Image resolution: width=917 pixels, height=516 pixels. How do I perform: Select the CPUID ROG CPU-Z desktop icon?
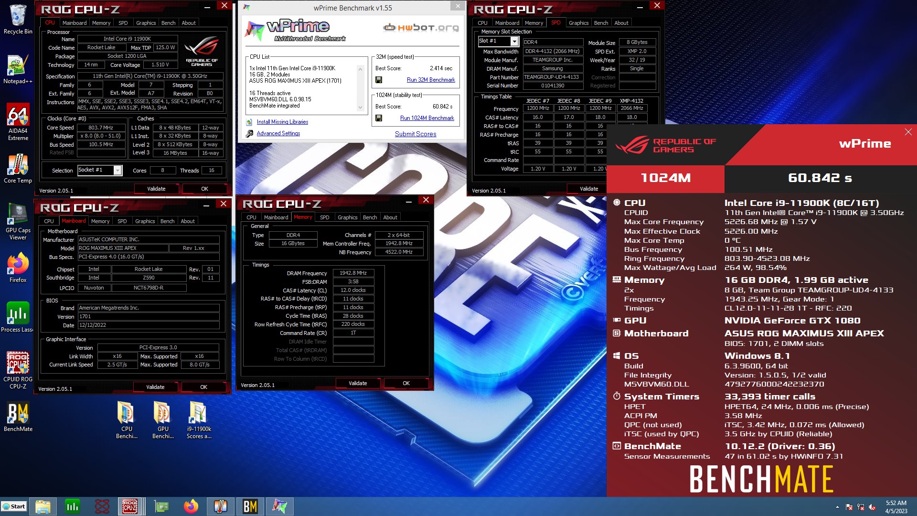pos(18,371)
